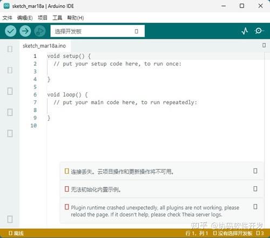Image resolution: width=270 pixels, height=238 pixels.
Task: Open the Debug panel, fourth sidebar icon
Action: 10,112
